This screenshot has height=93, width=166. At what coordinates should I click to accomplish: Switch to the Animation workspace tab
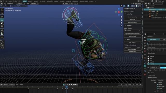(x=62, y=1)
